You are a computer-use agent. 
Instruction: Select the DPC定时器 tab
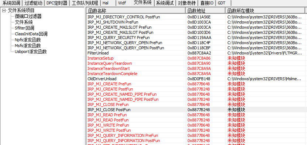57,3
